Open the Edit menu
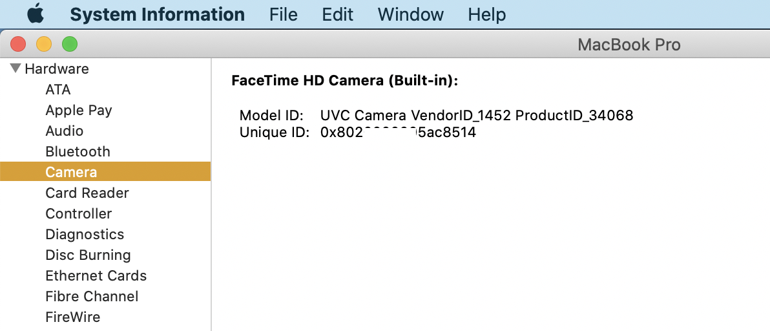 click(337, 14)
